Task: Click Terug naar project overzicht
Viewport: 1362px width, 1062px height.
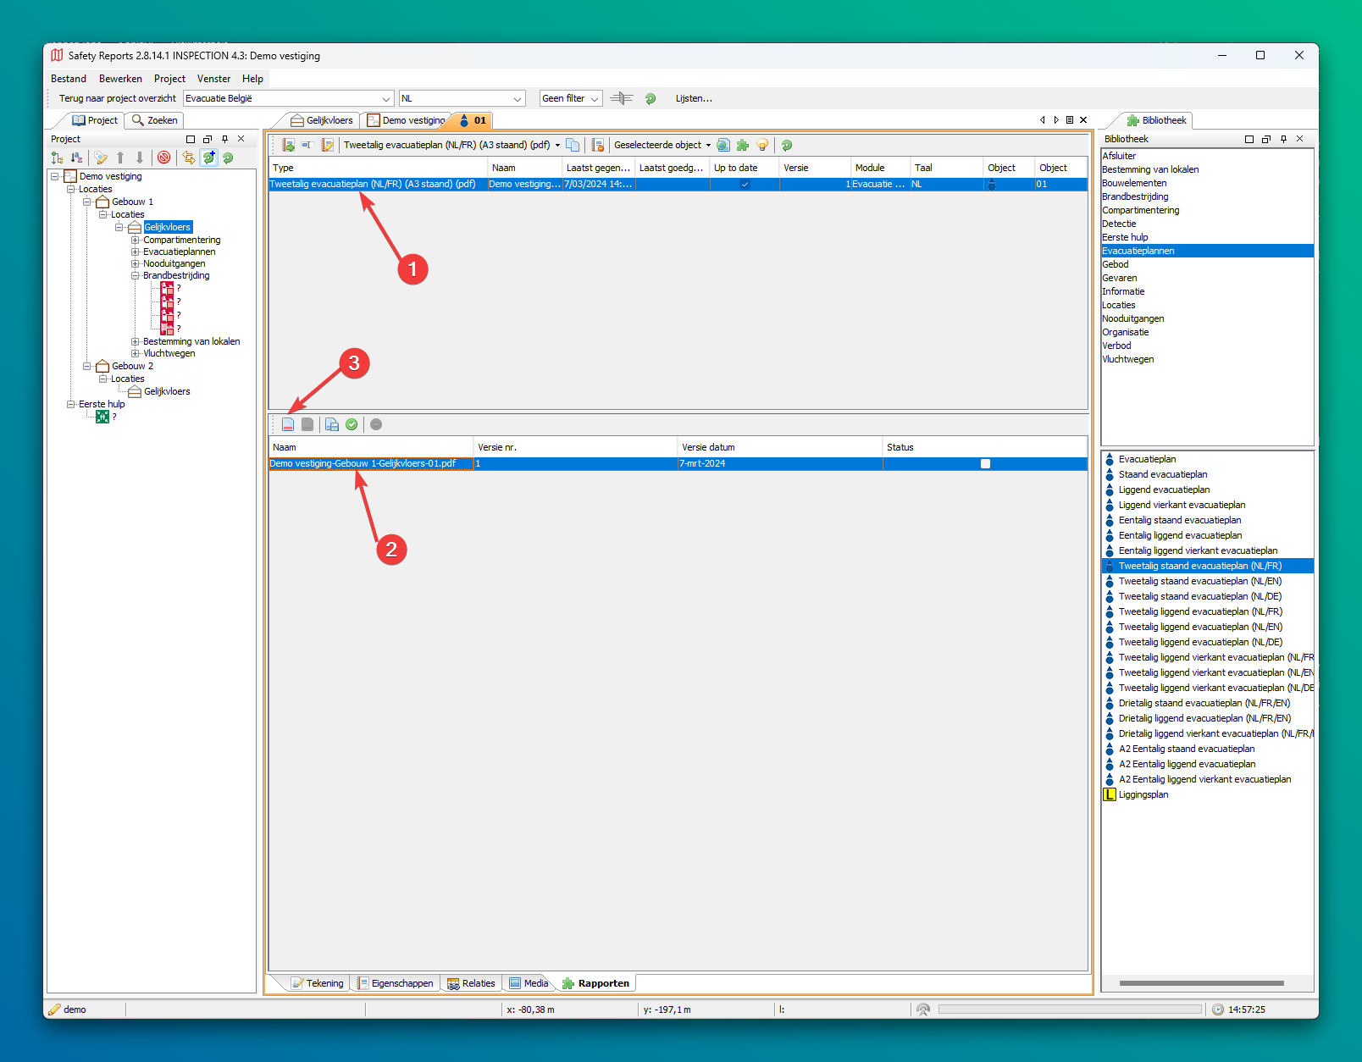Action: (118, 98)
